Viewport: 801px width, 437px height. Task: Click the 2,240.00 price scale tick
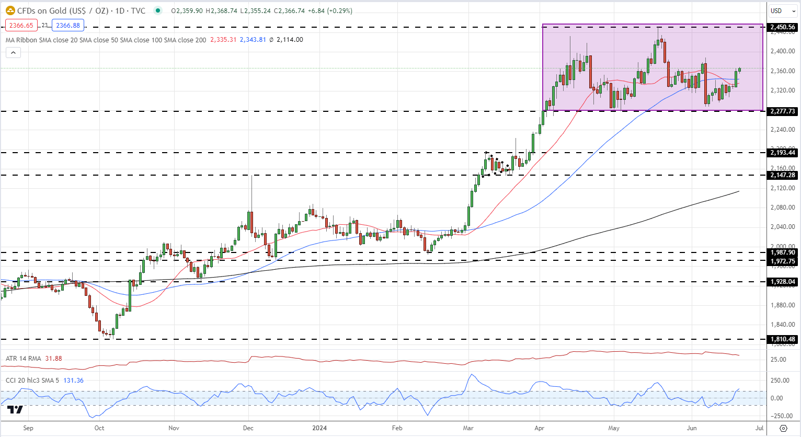[x=782, y=130]
